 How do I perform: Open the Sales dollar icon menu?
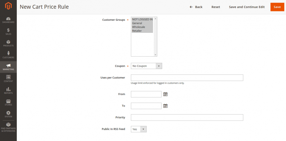click(x=8, y=30)
